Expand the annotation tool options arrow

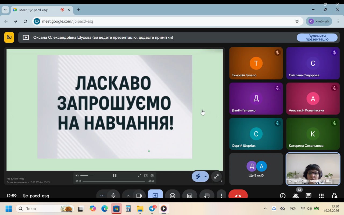(206, 177)
